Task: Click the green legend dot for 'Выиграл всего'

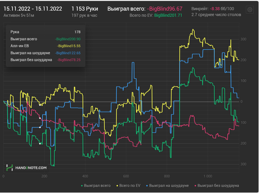Action: point(82,186)
